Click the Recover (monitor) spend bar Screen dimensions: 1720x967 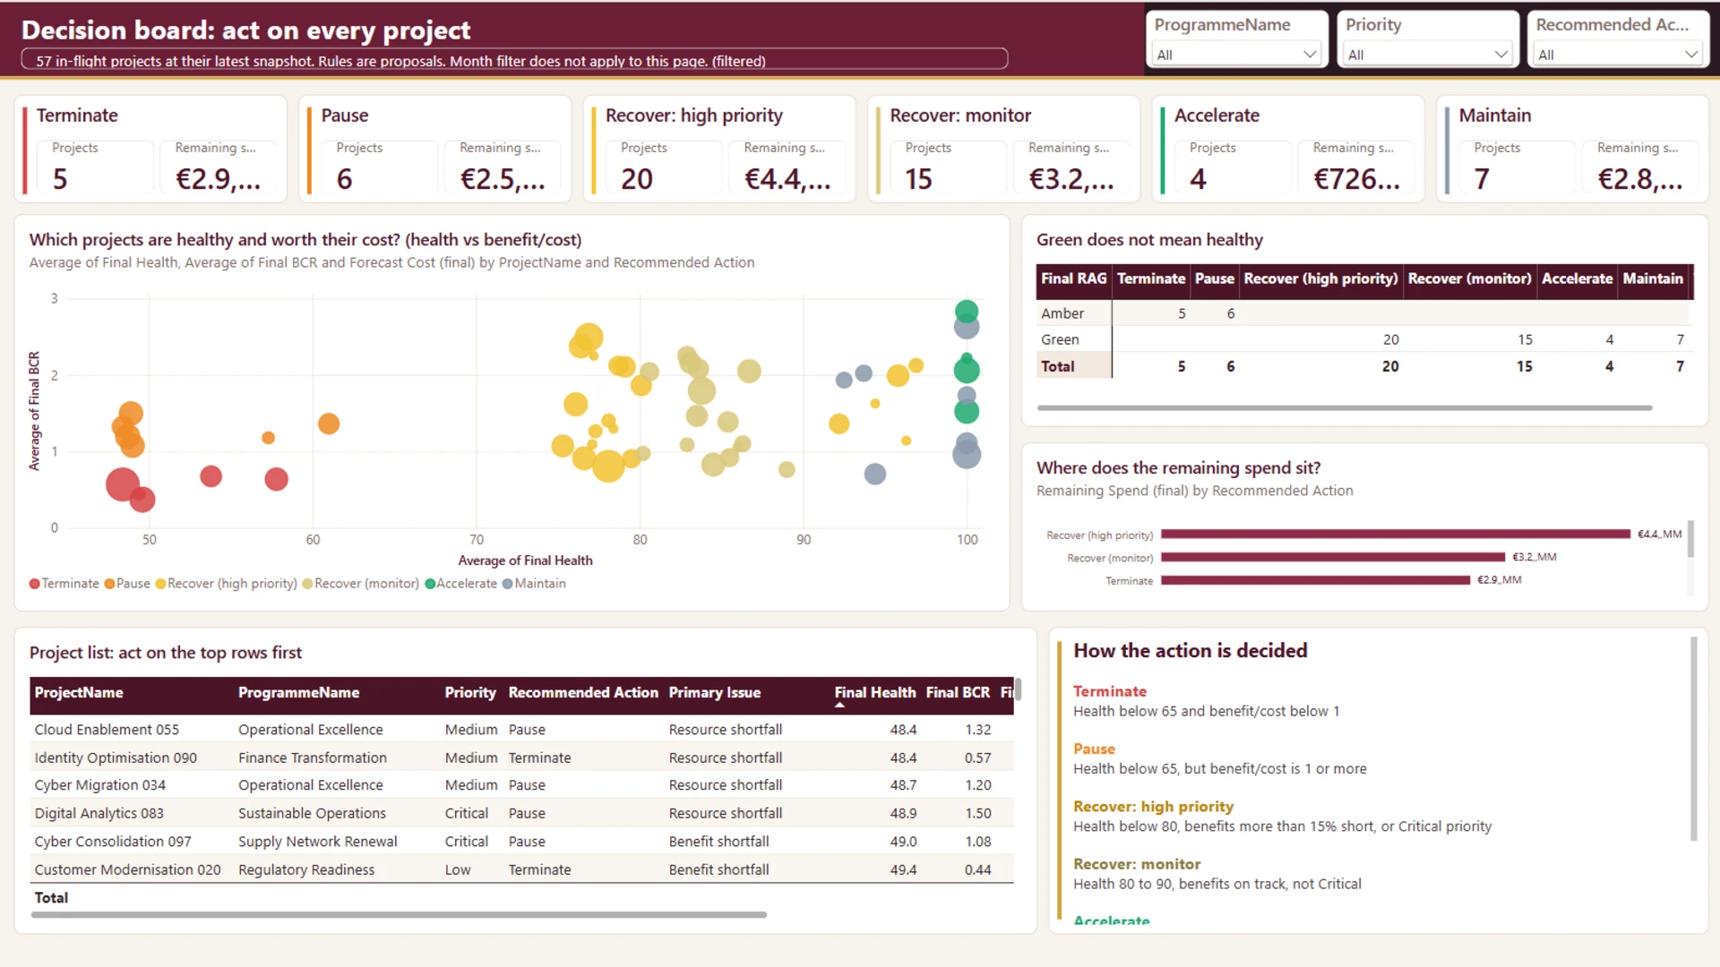pyautogui.click(x=1333, y=557)
